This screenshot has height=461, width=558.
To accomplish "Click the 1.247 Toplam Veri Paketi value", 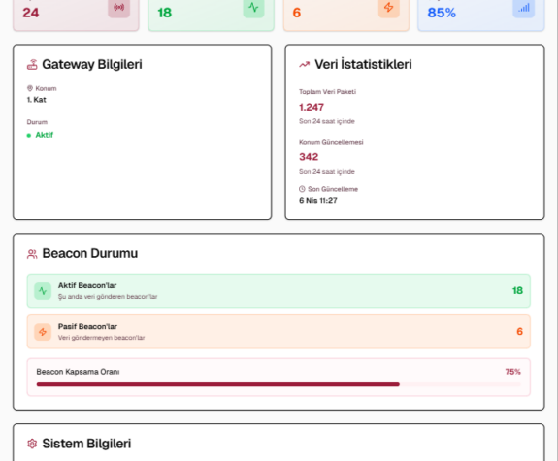I will [312, 107].
